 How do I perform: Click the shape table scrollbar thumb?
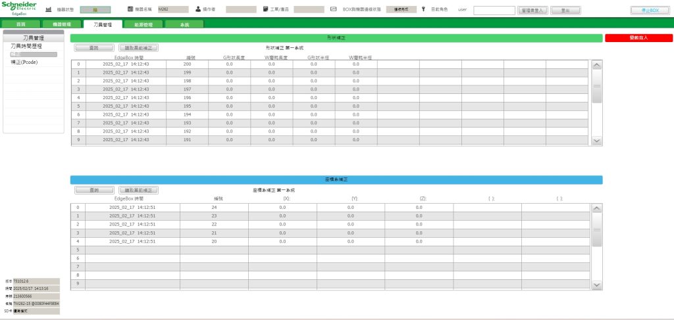596,86
